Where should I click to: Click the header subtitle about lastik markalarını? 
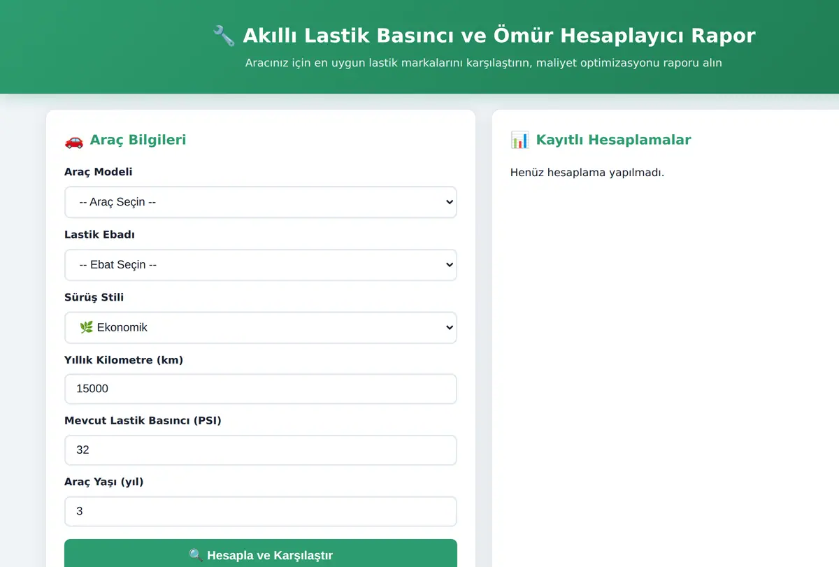tap(483, 63)
